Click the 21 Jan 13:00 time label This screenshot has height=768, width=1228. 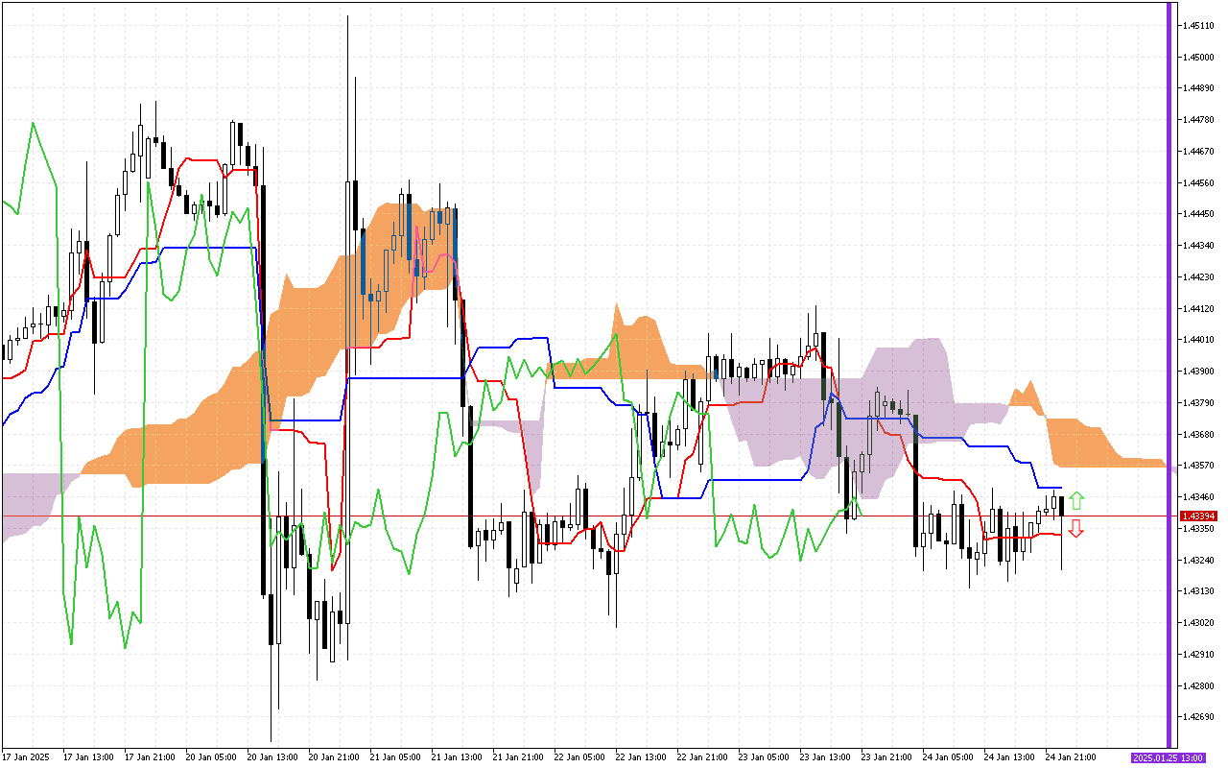[456, 757]
